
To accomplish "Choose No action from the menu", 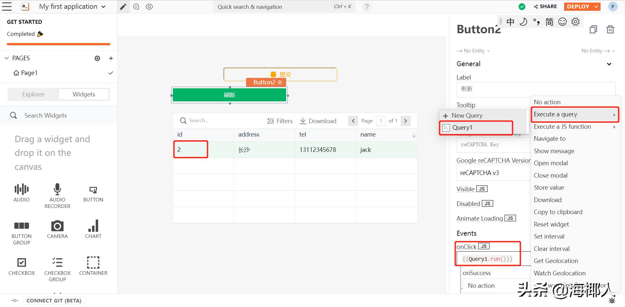I will (575, 102).
